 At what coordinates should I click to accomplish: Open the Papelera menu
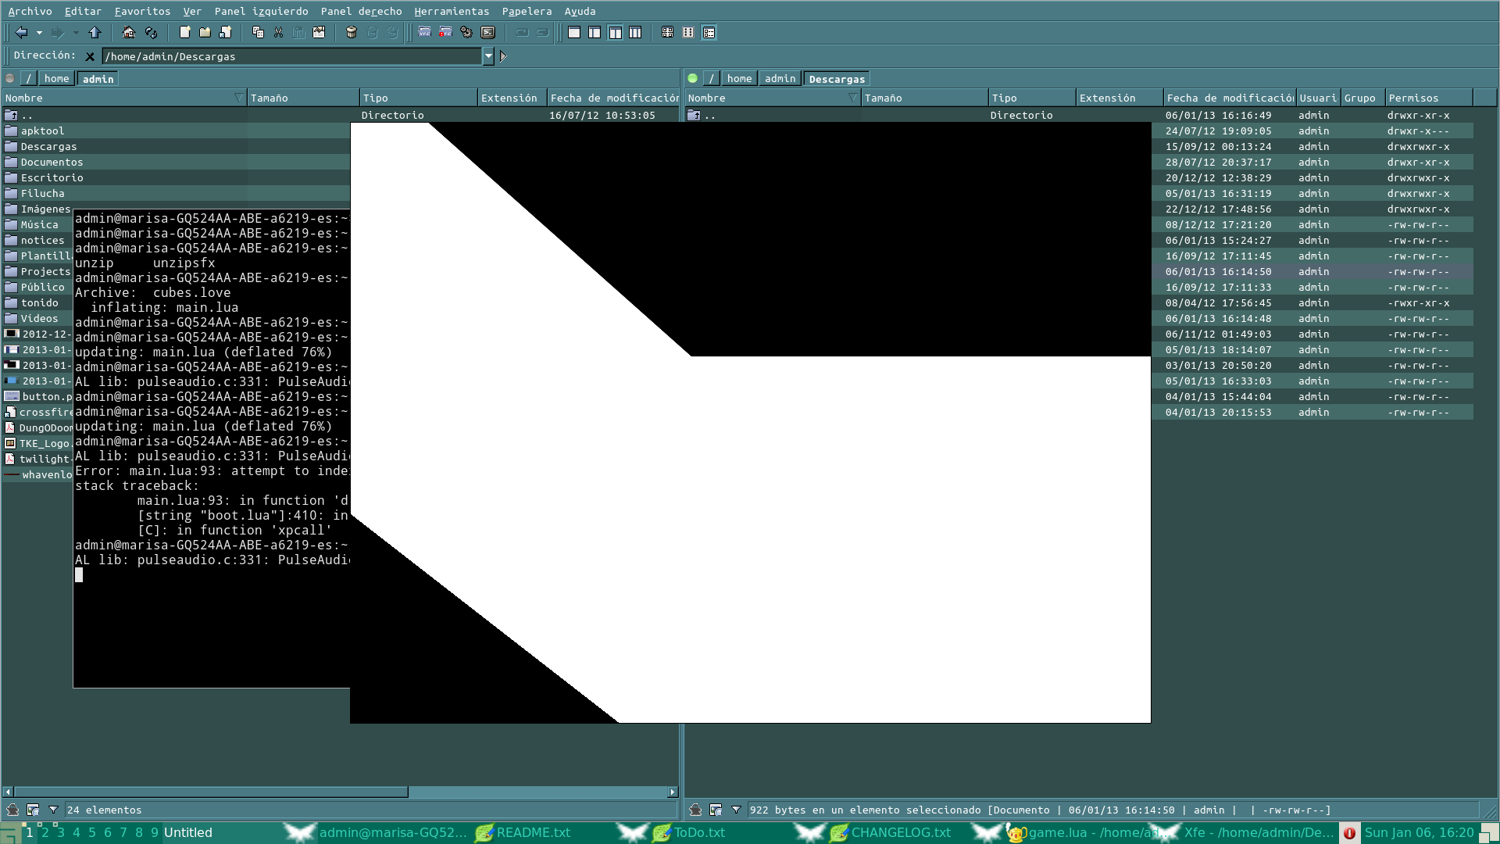527,11
